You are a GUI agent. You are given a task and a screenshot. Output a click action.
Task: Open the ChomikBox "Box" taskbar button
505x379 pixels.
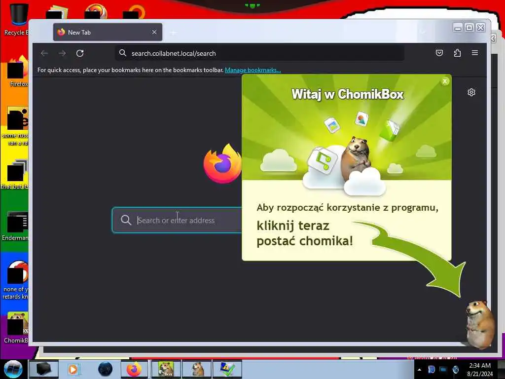click(x=166, y=369)
